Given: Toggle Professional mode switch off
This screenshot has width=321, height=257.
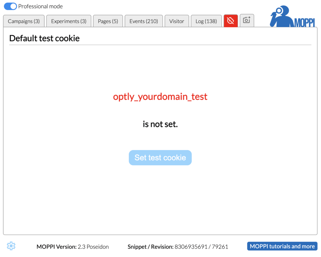Looking at the screenshot, I should point(10,6).
